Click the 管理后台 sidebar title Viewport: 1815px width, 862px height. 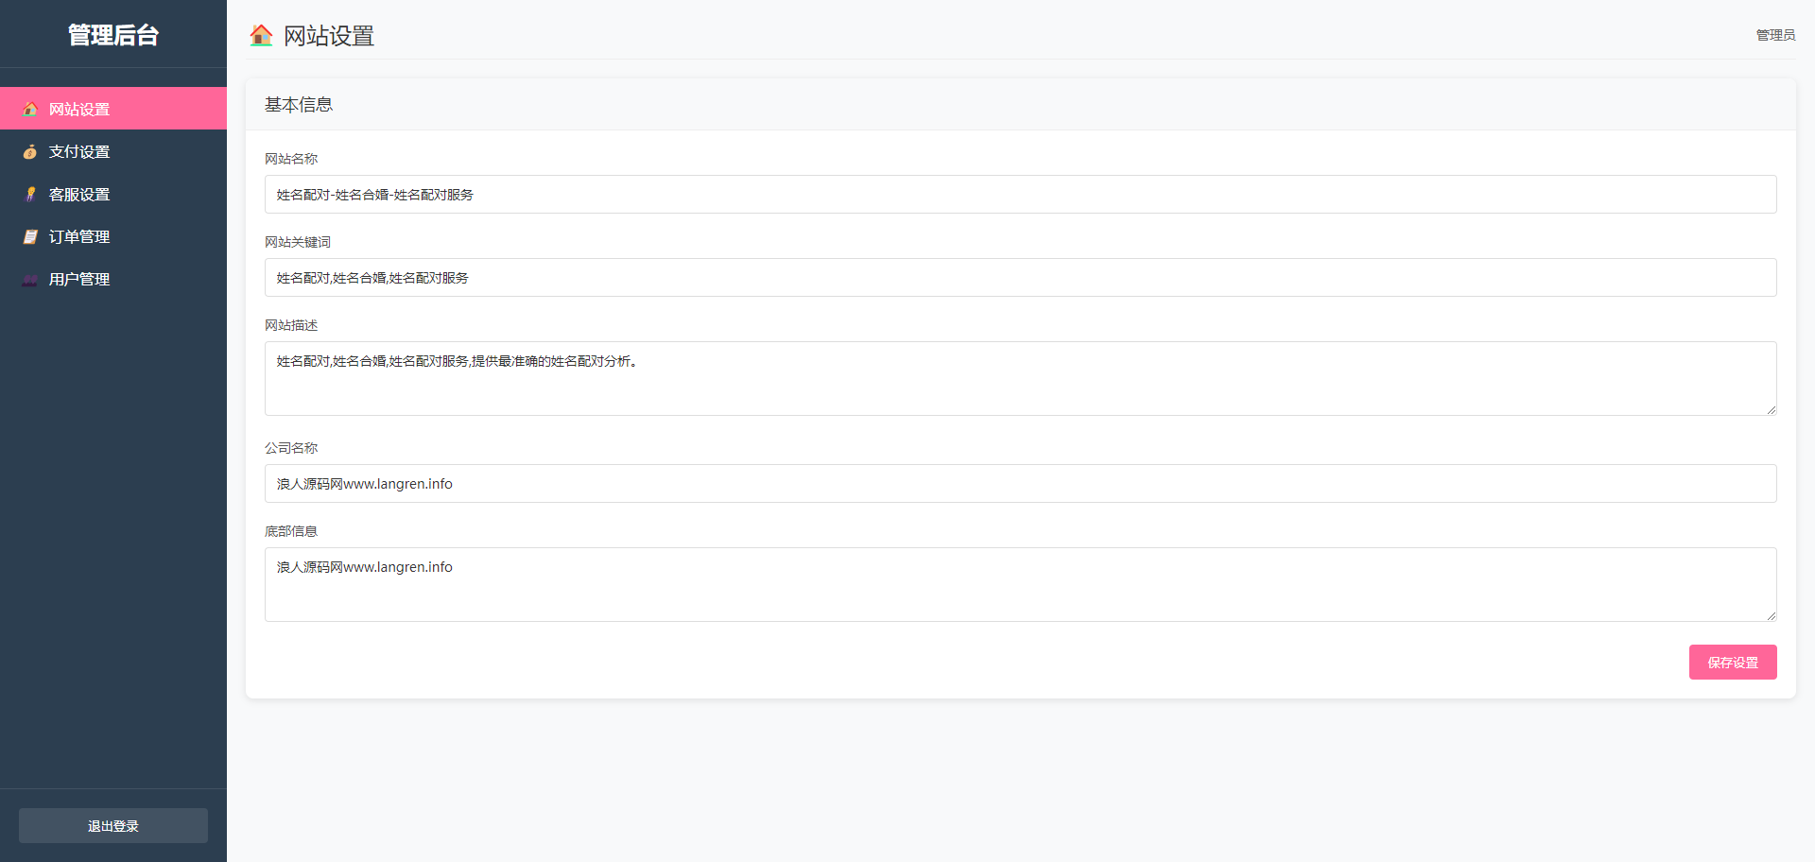pos(113,35)
